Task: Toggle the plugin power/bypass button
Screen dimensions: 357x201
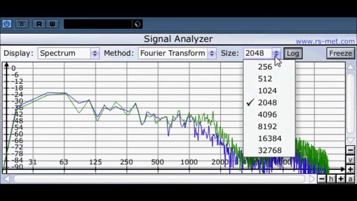Action: (x=7, y=24)
